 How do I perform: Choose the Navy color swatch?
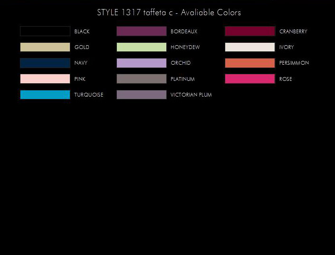(x=45, y=63)
